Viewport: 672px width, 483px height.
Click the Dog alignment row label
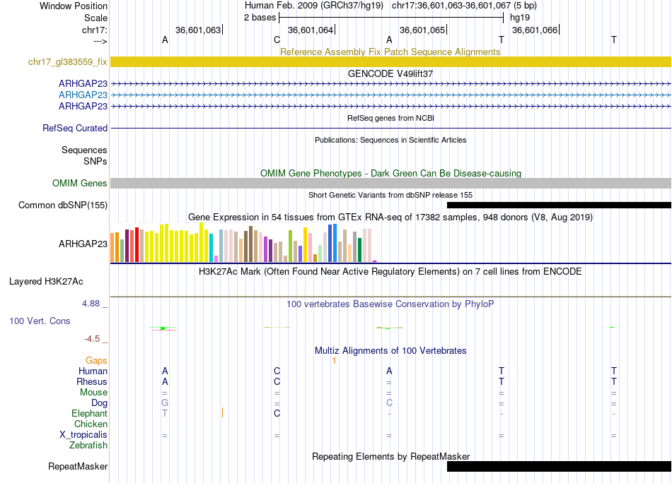99,403
